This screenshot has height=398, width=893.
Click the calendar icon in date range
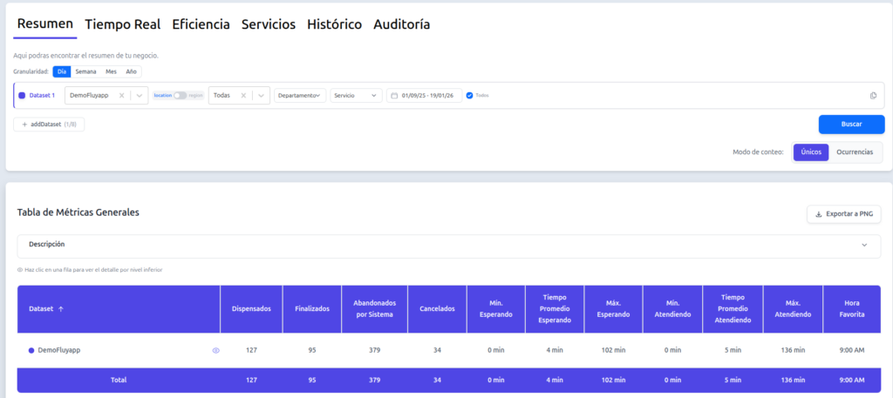395,96
